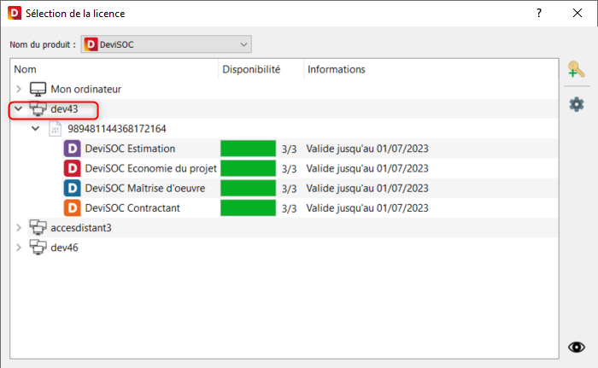Click the dev43 network computer icon

(38, 109)
